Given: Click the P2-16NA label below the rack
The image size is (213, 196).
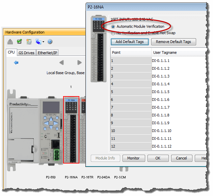Looking at the screenshot, I should (71, 177).
